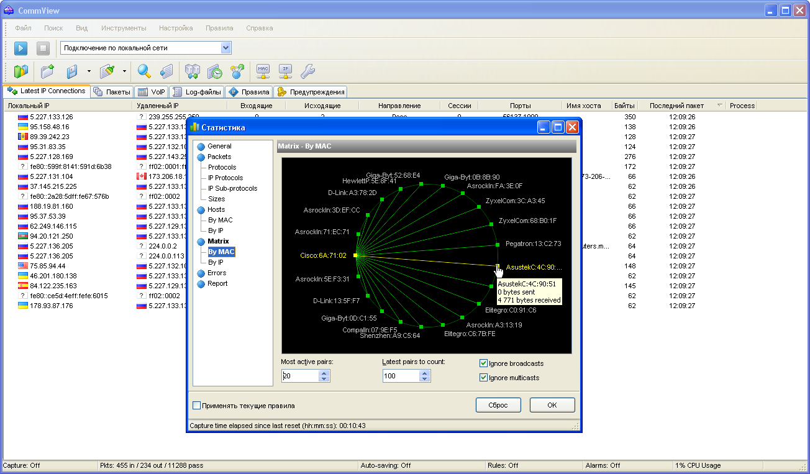Click the Локальный IP column header
This screenshot has height=474, width=810.
(68, 106)
